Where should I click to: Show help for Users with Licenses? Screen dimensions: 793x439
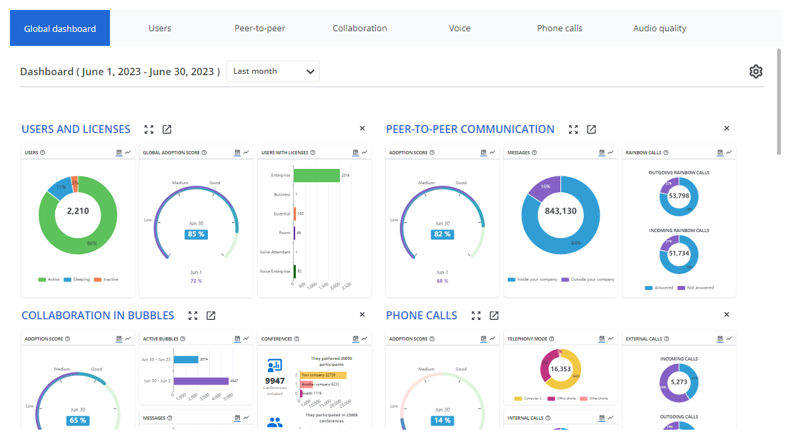(313, 152)
